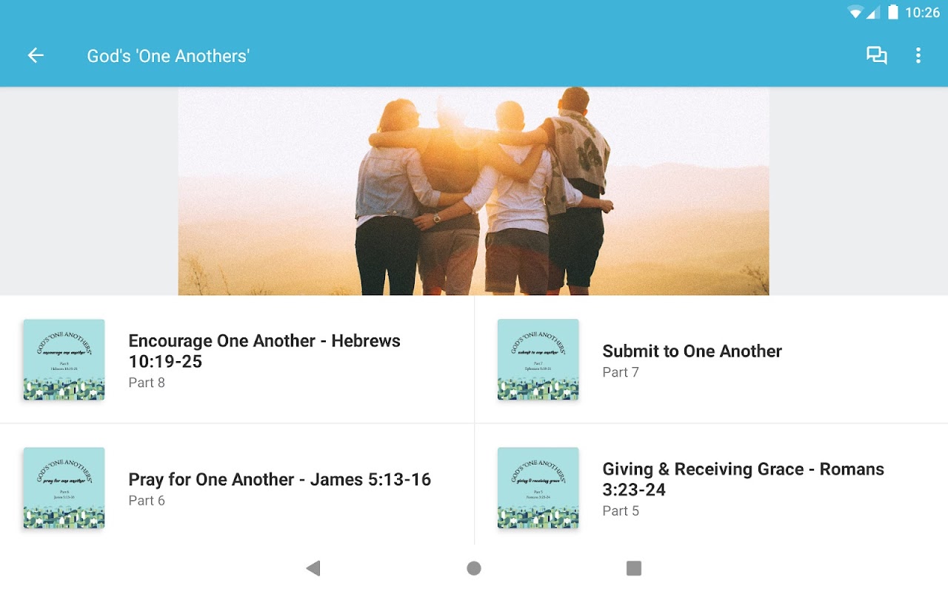Open Encourage One Another sermon thumbnail

64,360
